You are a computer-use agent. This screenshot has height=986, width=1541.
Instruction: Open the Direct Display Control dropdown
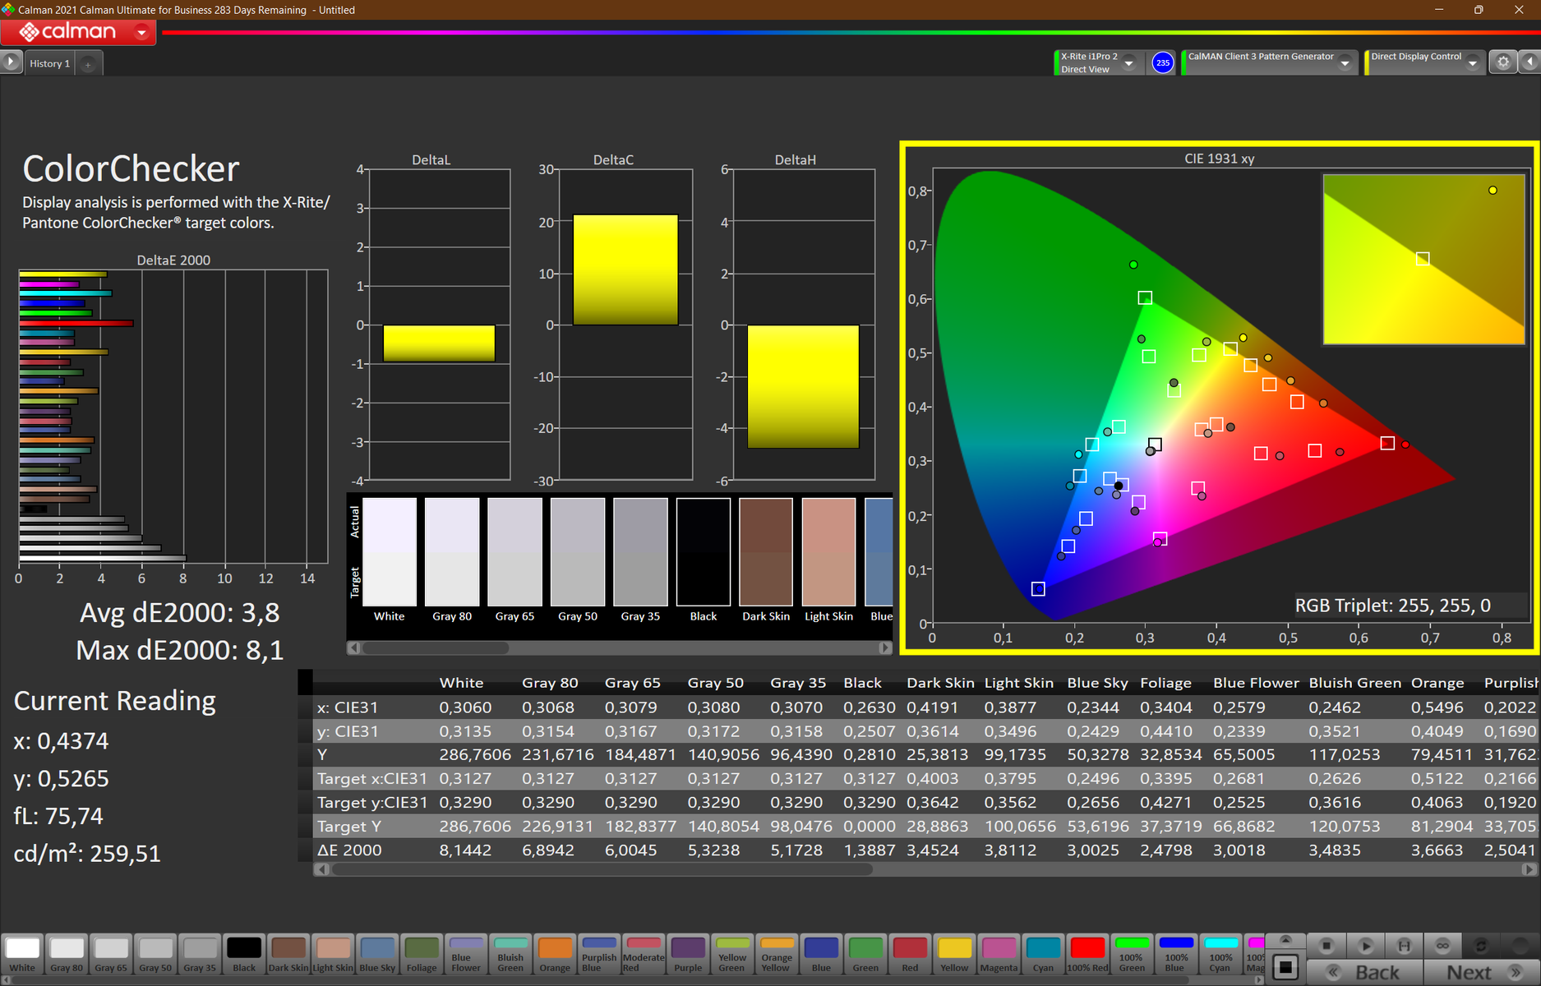[1472, 63]
